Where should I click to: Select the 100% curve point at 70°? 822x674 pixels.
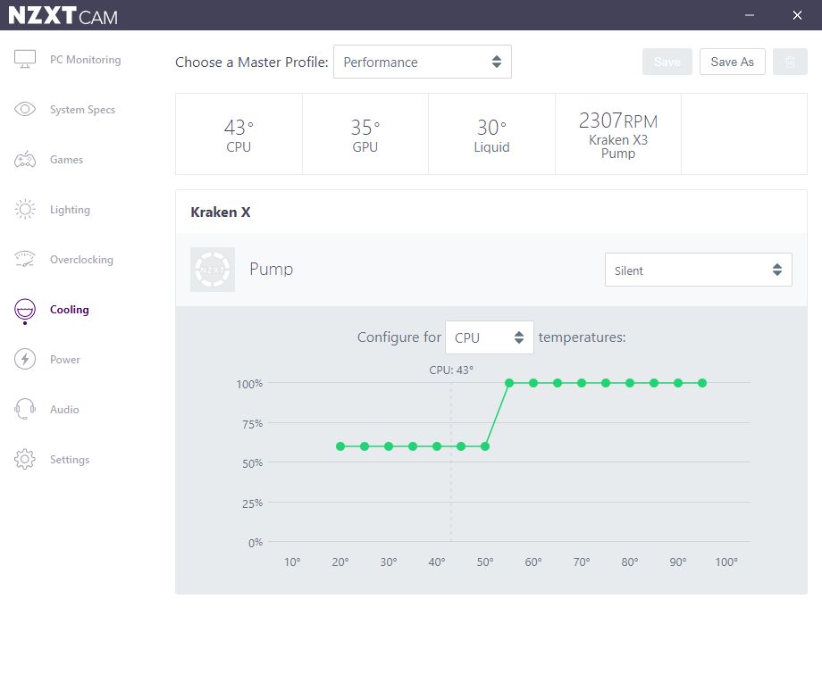click(582, 383)
